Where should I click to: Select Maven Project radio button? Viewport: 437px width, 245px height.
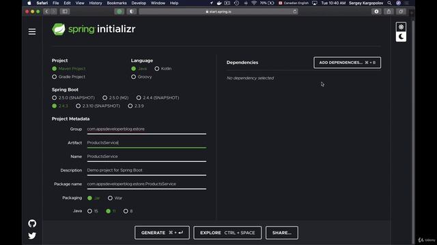(68, 69)
